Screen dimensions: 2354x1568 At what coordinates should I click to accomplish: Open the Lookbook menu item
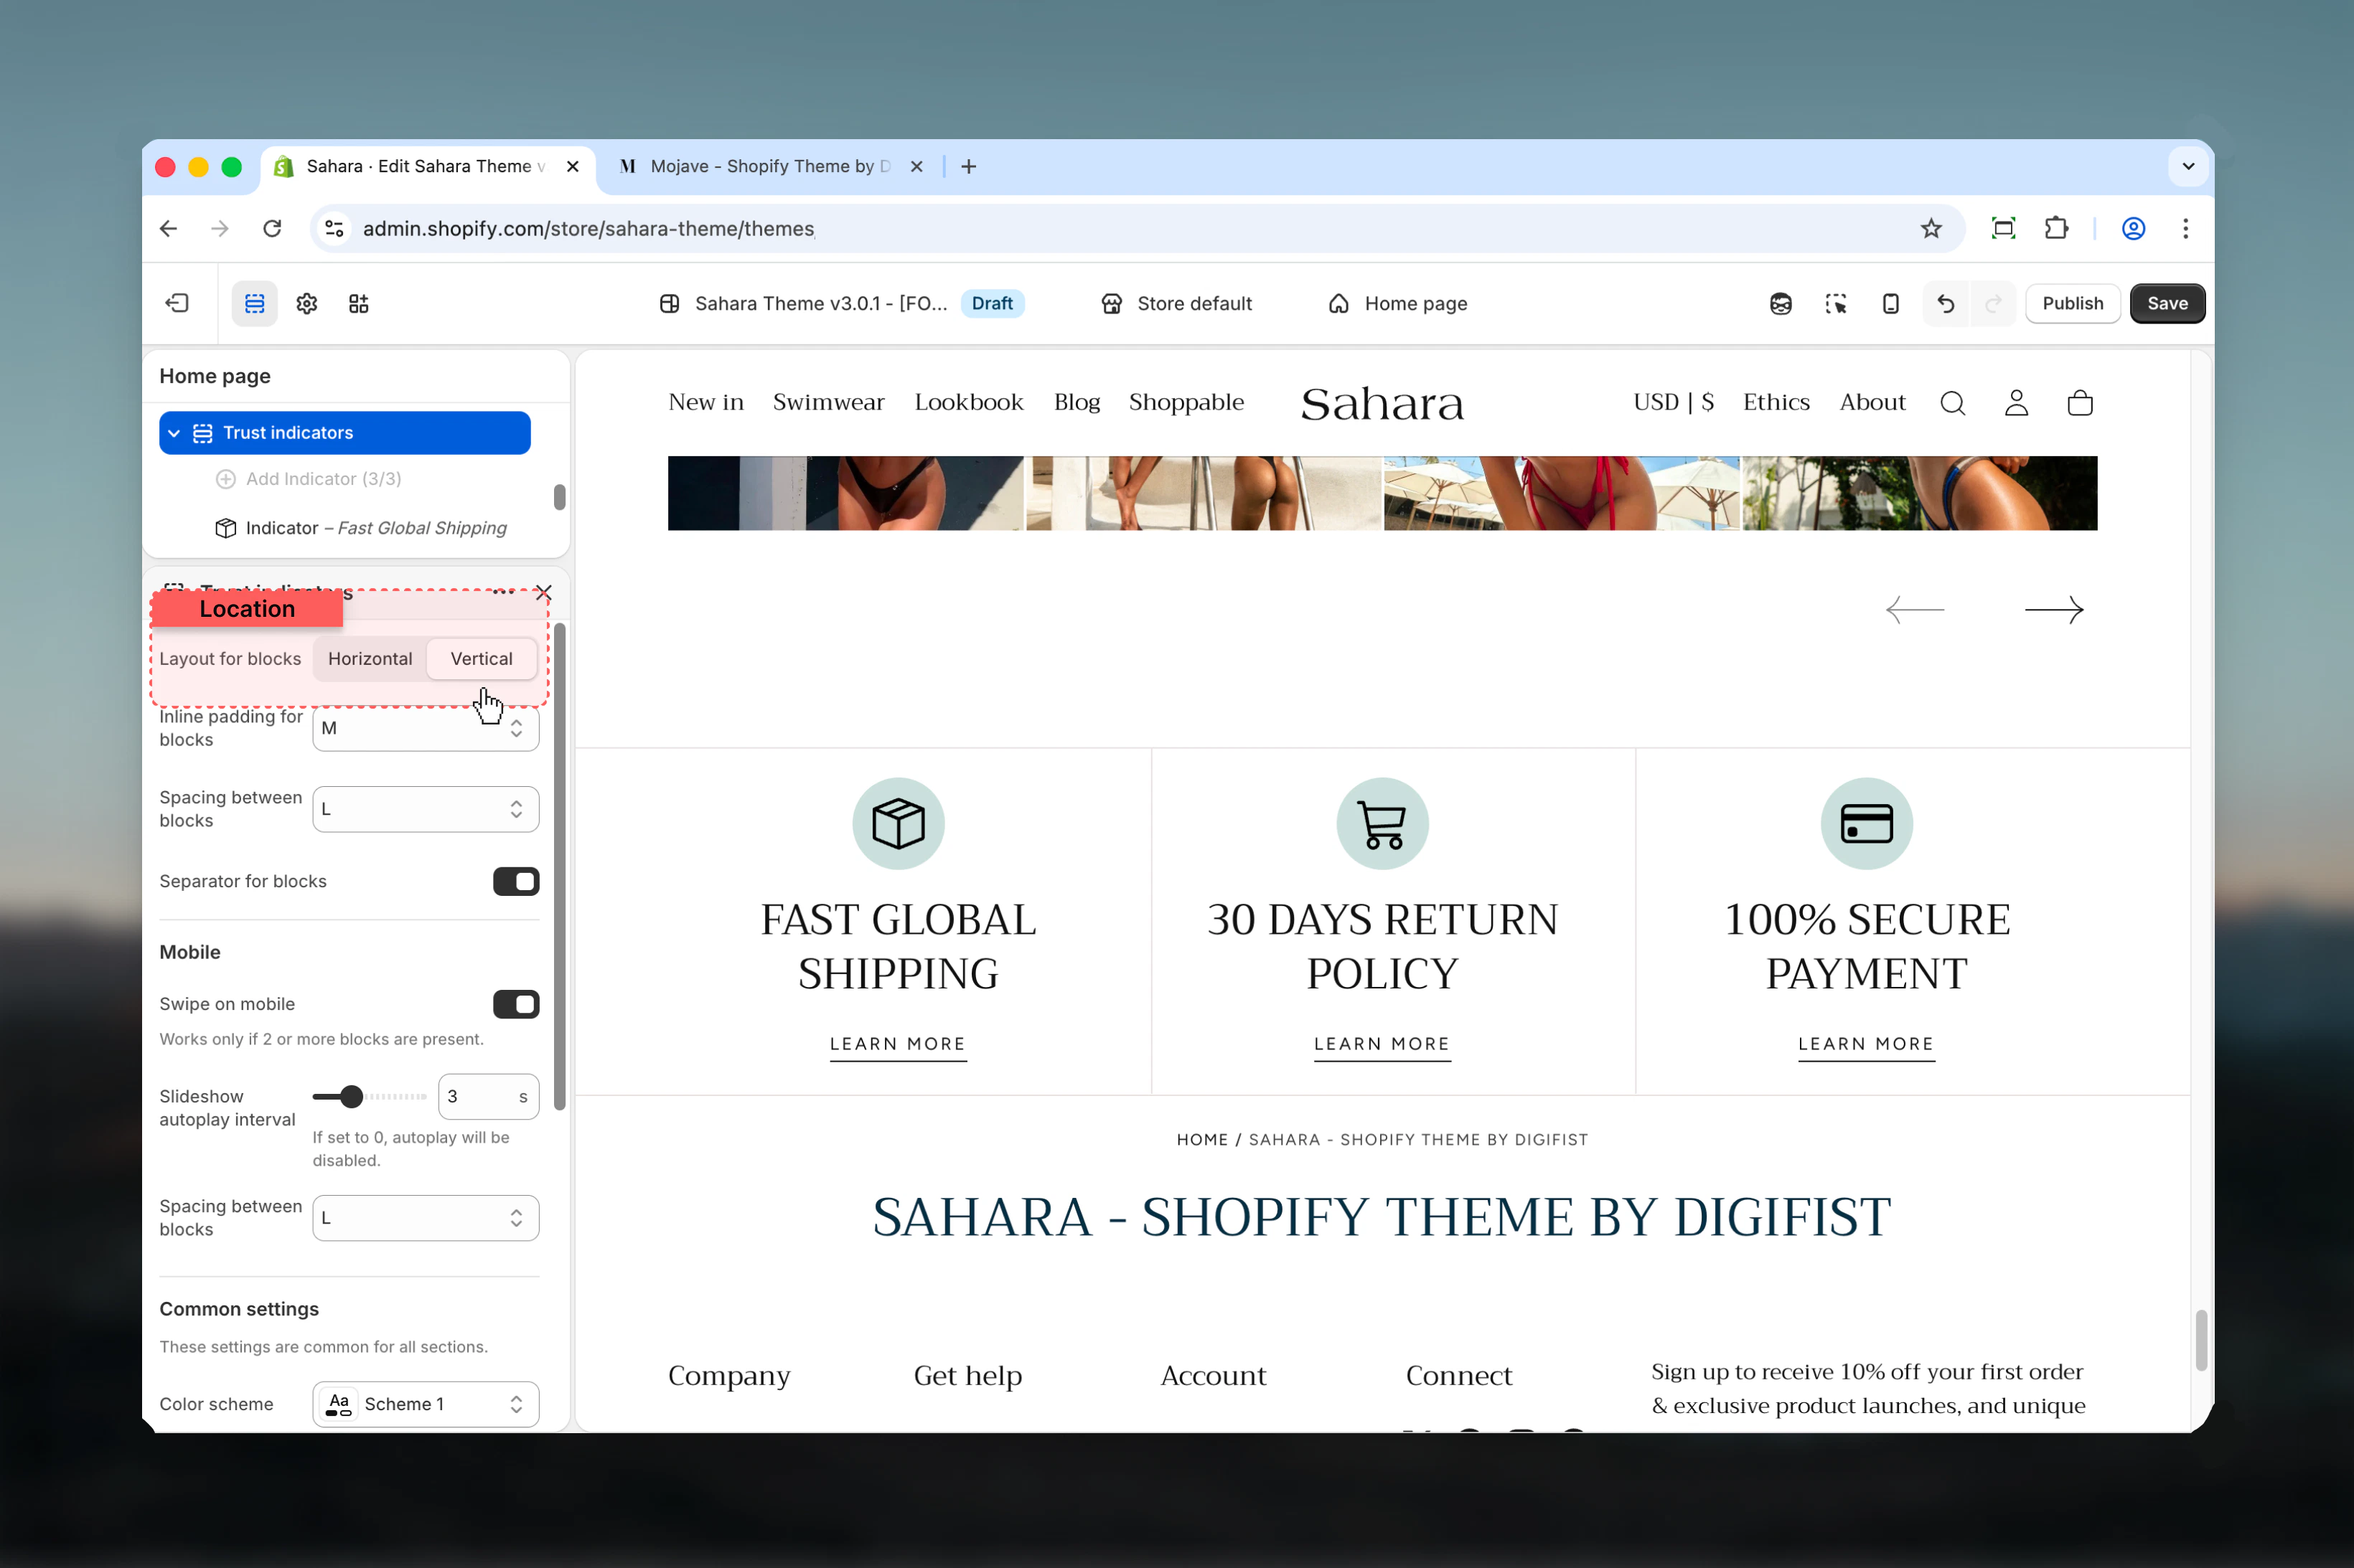coord(968,403)
